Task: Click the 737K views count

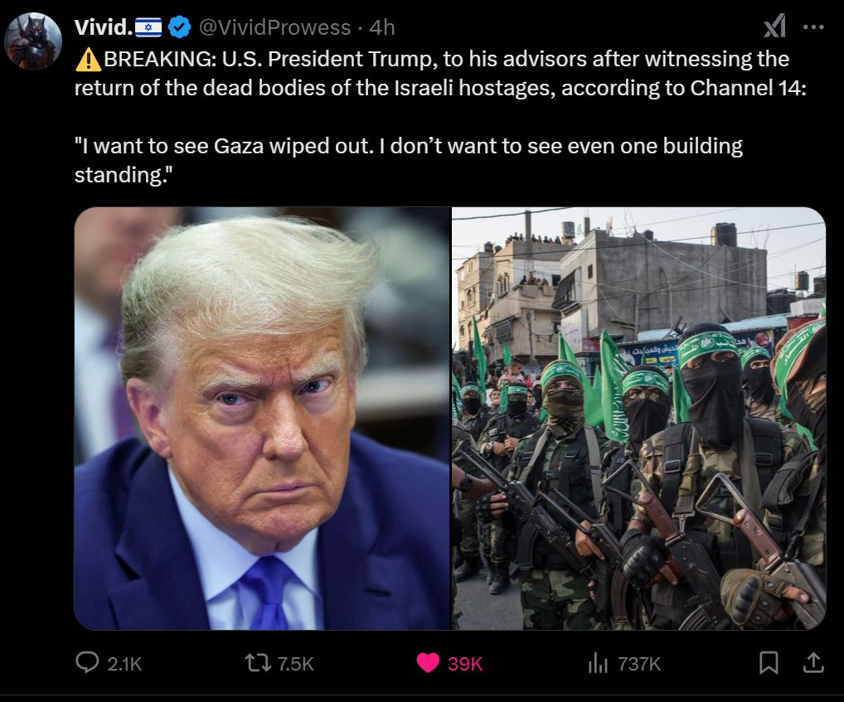Action: (639, 664)
